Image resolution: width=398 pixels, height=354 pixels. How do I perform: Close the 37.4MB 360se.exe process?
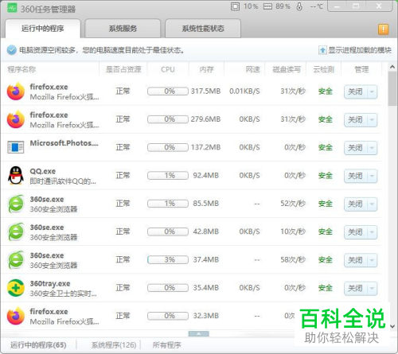point(355,260)
